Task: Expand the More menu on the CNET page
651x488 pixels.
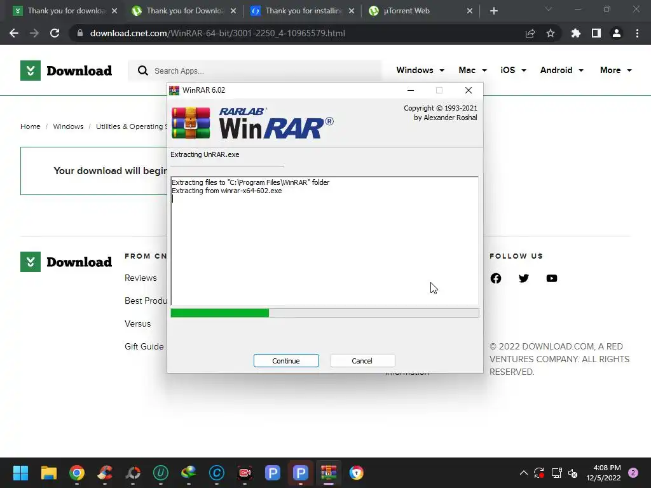Action: [615, 70]
